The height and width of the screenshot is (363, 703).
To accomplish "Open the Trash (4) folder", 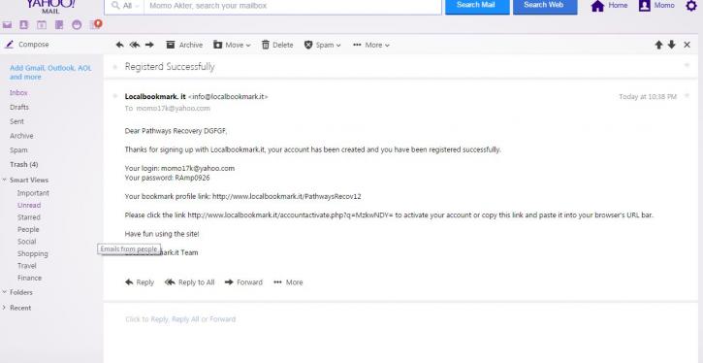I will (24, 165).
